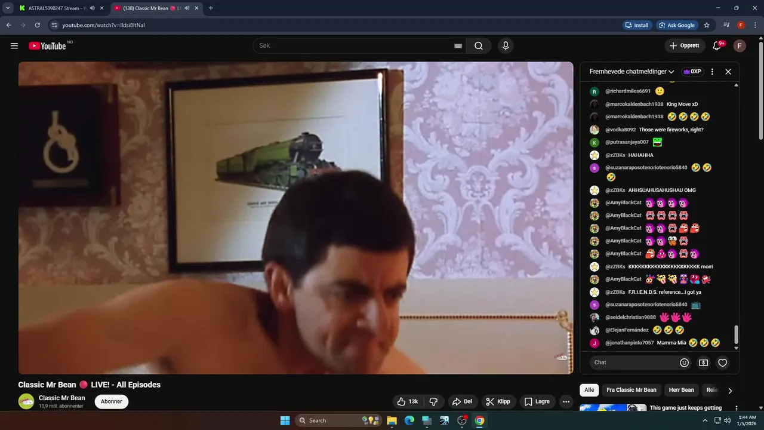Send a Super Chat with the dollar icon
Viewport: 764px width, 430px height.
click(704, 363)
